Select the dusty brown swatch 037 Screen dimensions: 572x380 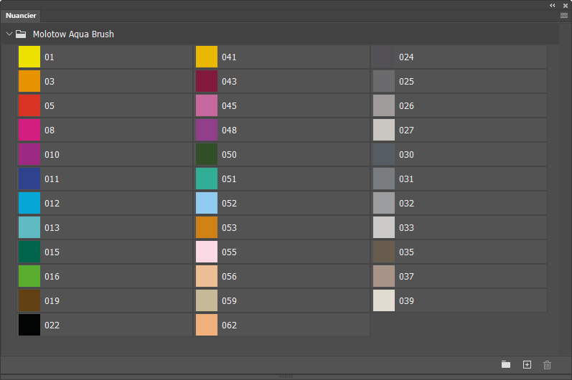(x=384, y=277)
